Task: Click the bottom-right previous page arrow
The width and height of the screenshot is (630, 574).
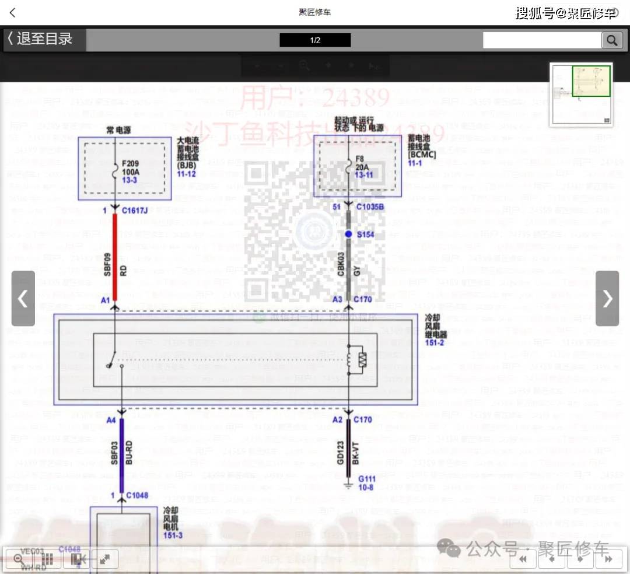Action: [551, 559]
